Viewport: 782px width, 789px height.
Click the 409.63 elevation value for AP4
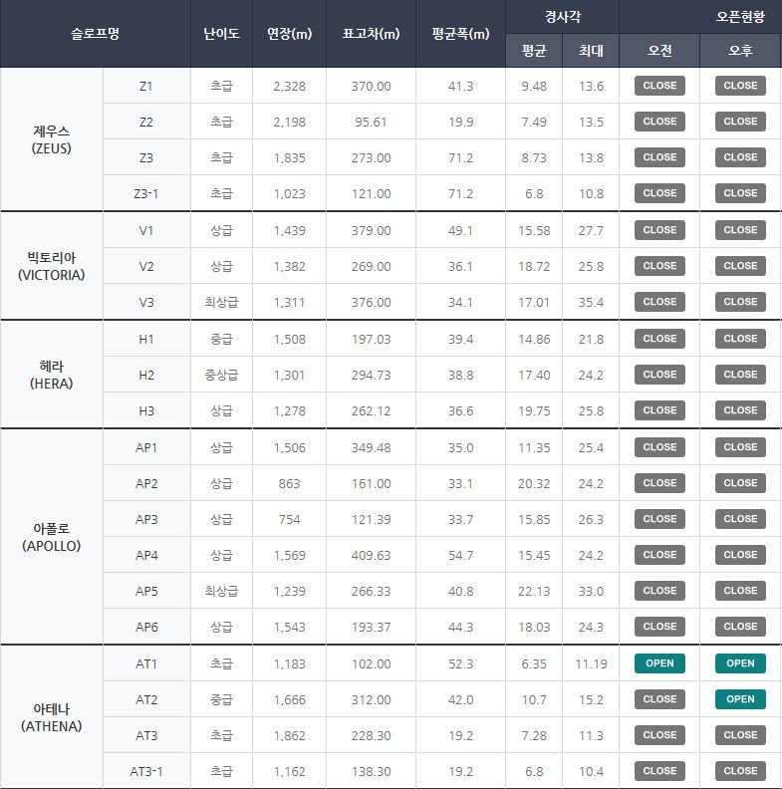point(371,555)
